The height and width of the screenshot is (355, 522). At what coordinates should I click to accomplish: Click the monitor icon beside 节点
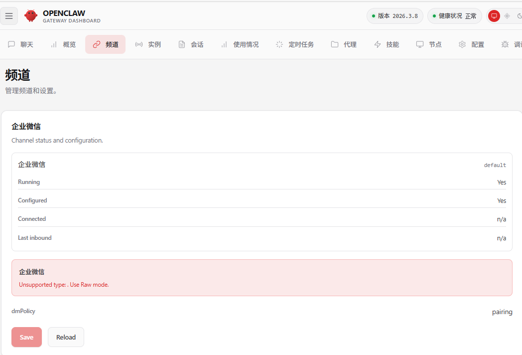tap(420, 44)
